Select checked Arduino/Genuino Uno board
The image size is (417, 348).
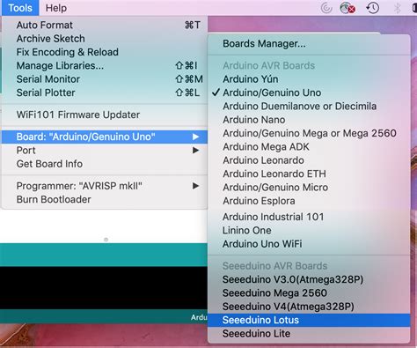coord(309,93)
